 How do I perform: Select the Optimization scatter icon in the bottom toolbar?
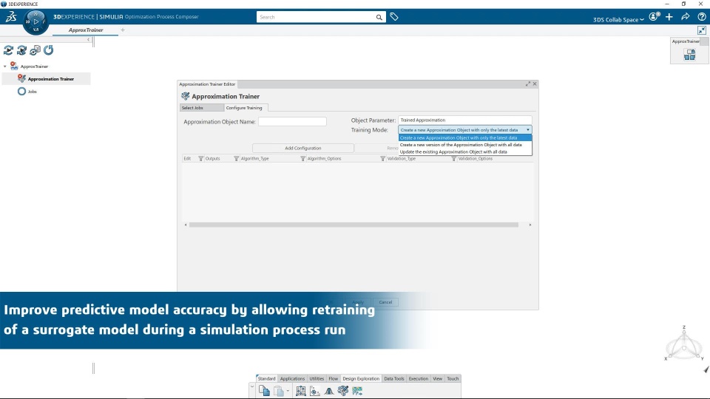[x=315, y=391]
